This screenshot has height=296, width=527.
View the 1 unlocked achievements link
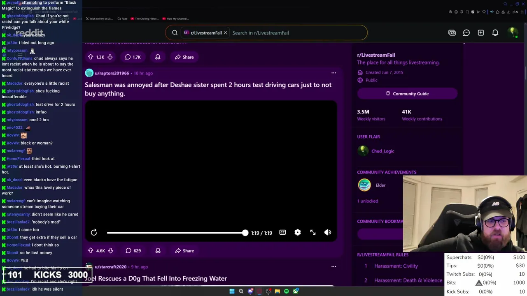(367, 201)
